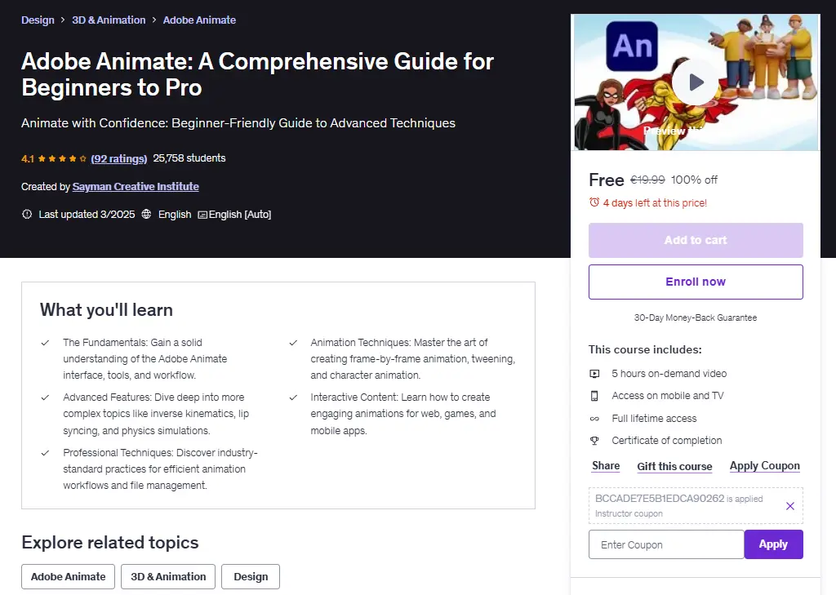
Task: Click 'Full lifetime access' text
Action: tap(654, 419)
